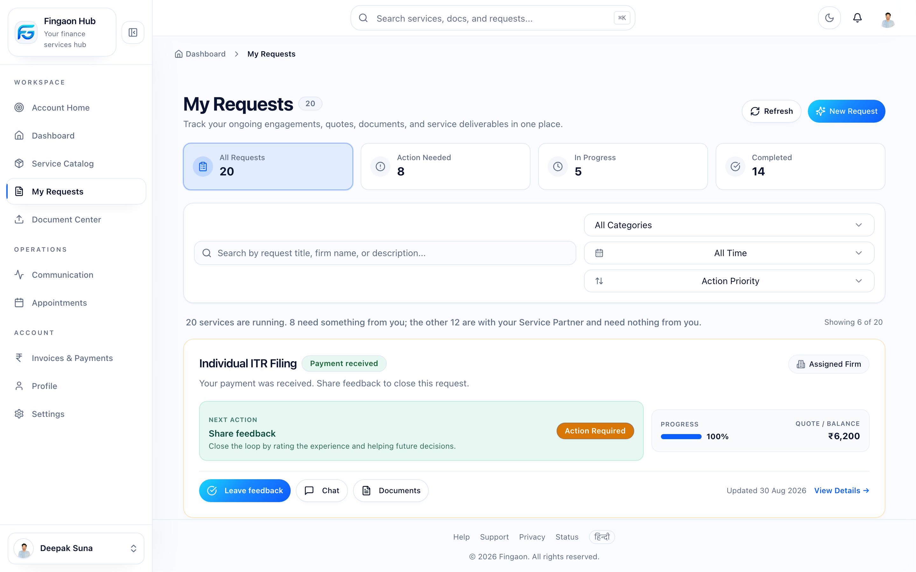Screen dimensions: 916x572
Task: Open Appointments page
Action: click(x=76, y=303)
